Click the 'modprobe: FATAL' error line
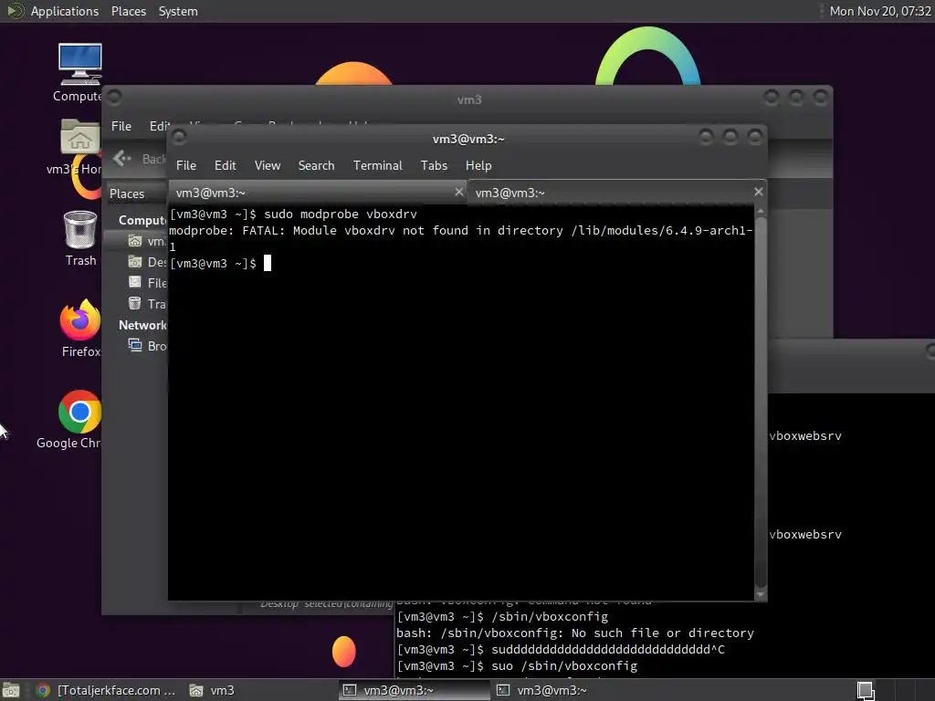Screen dimensions: 935x701 click(x=461, y=231)
